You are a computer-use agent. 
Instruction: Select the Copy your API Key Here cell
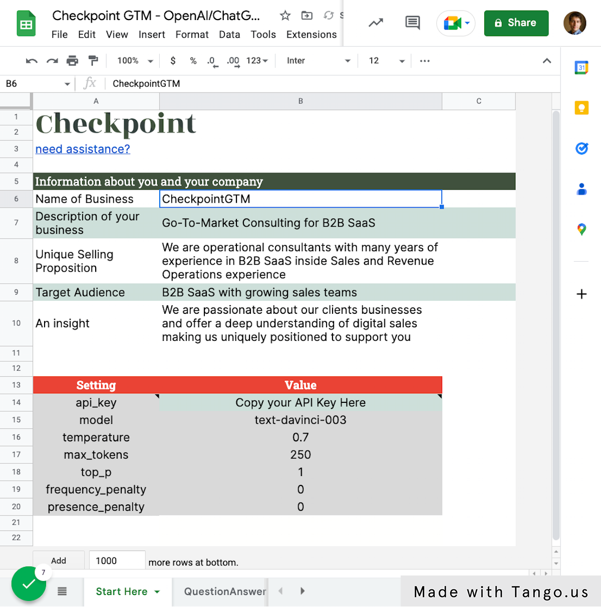(x=300, y=402)
